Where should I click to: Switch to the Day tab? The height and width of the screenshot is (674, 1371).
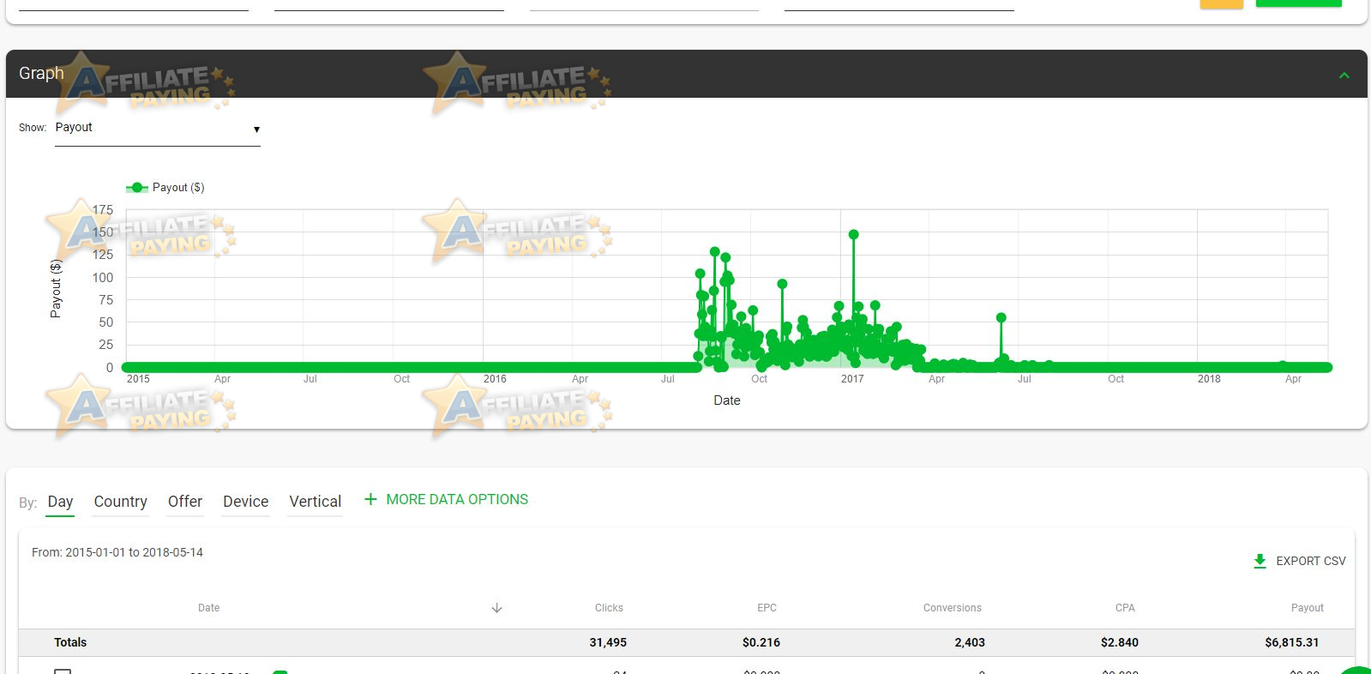60,502
